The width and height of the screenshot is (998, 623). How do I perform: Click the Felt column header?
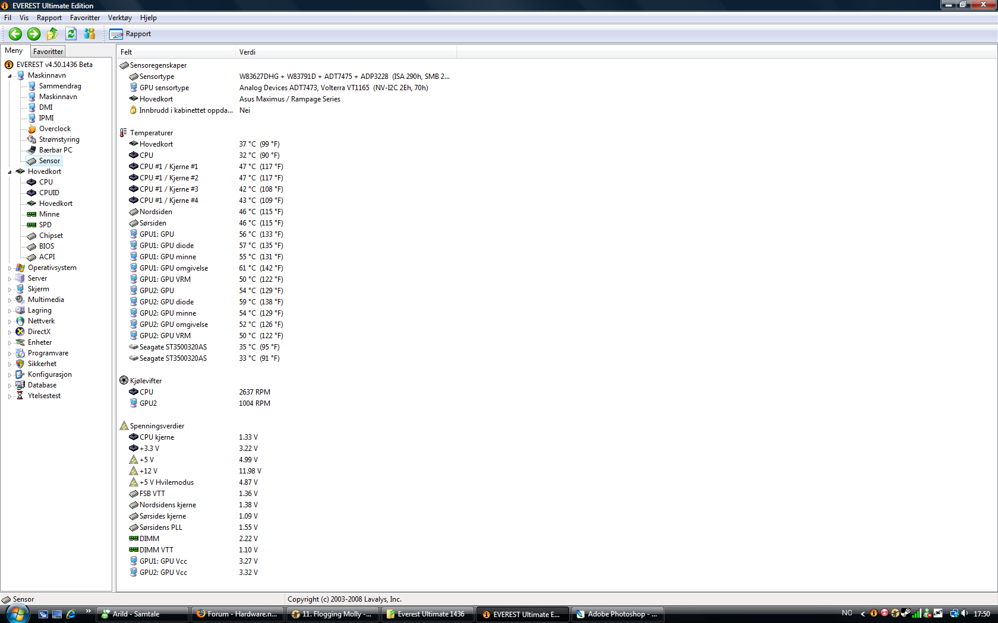(x=176, y=52)
